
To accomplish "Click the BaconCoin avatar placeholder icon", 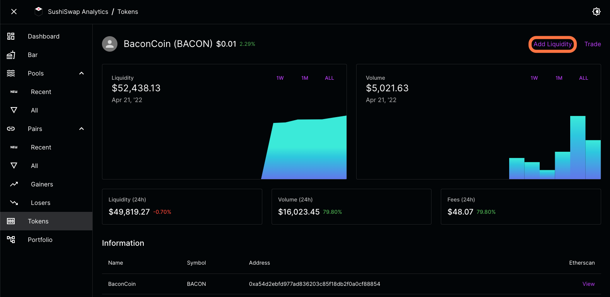I will point(110,44).
